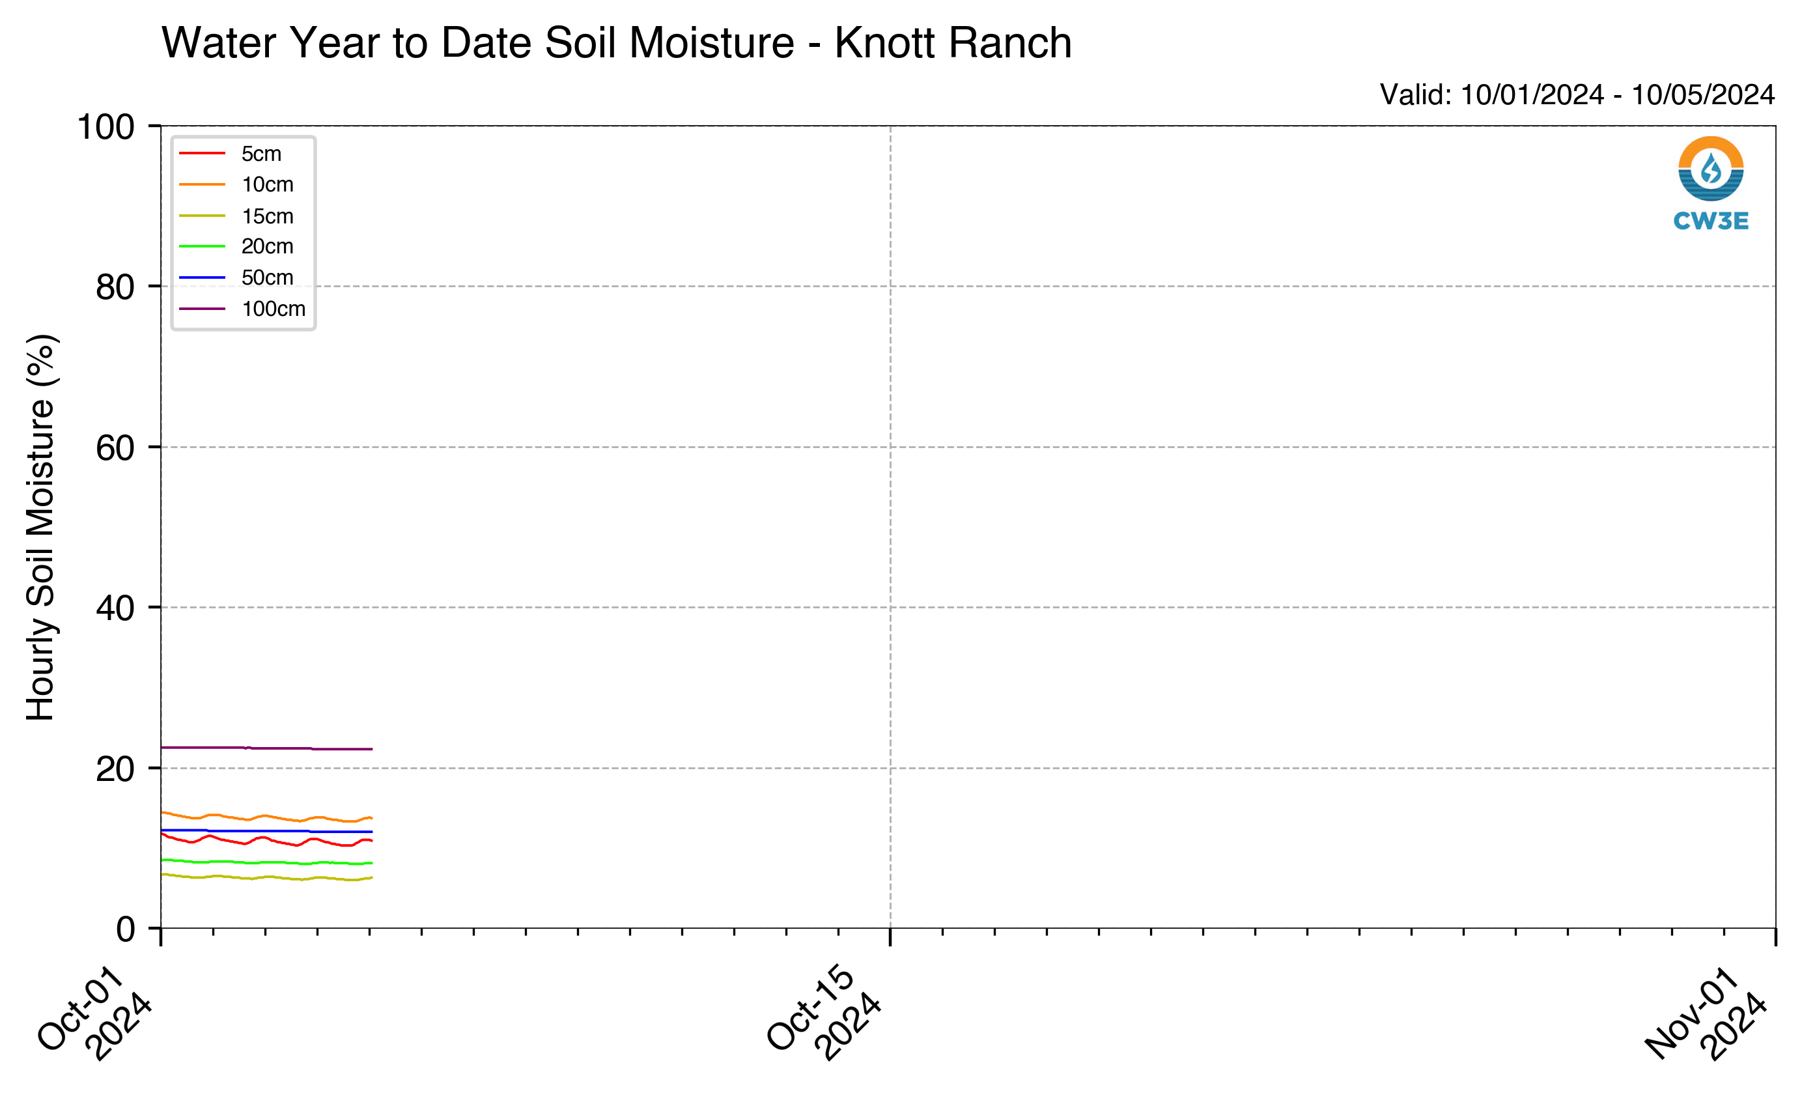Click the chart title Knott Ranch
The height and width of the screenshot is (1119, 1802).
click(953, 43)
